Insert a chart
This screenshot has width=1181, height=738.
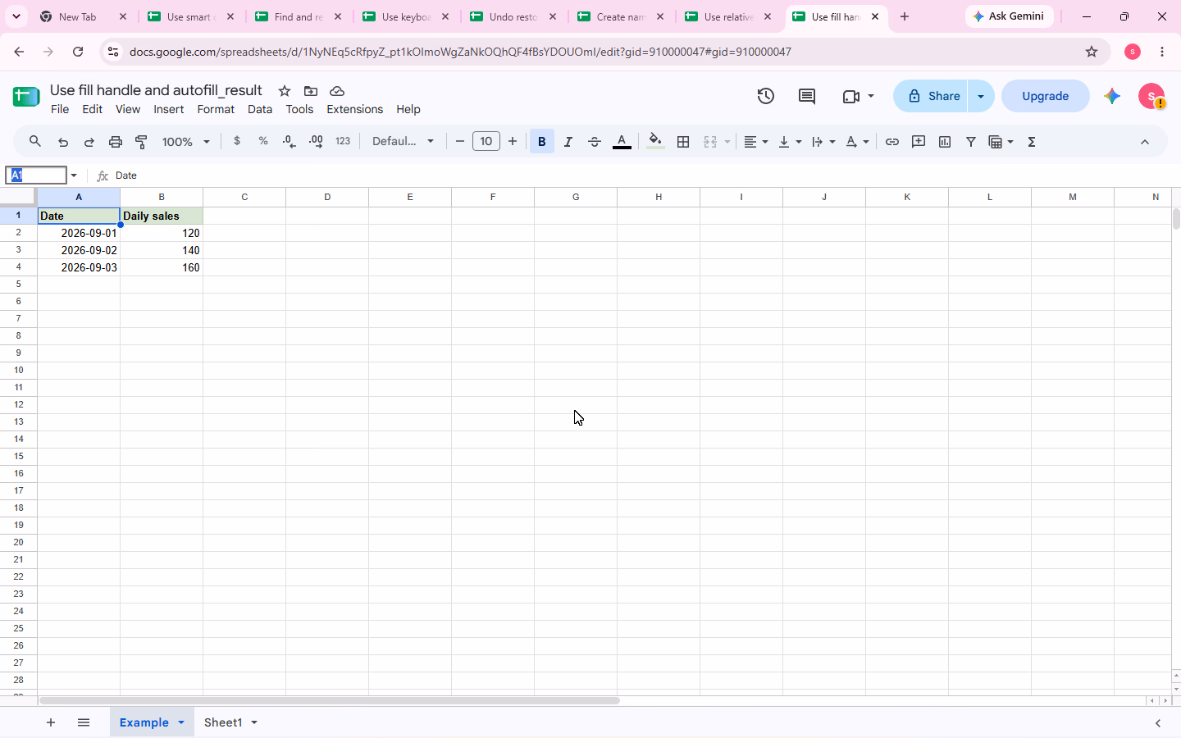coord(945,142)
